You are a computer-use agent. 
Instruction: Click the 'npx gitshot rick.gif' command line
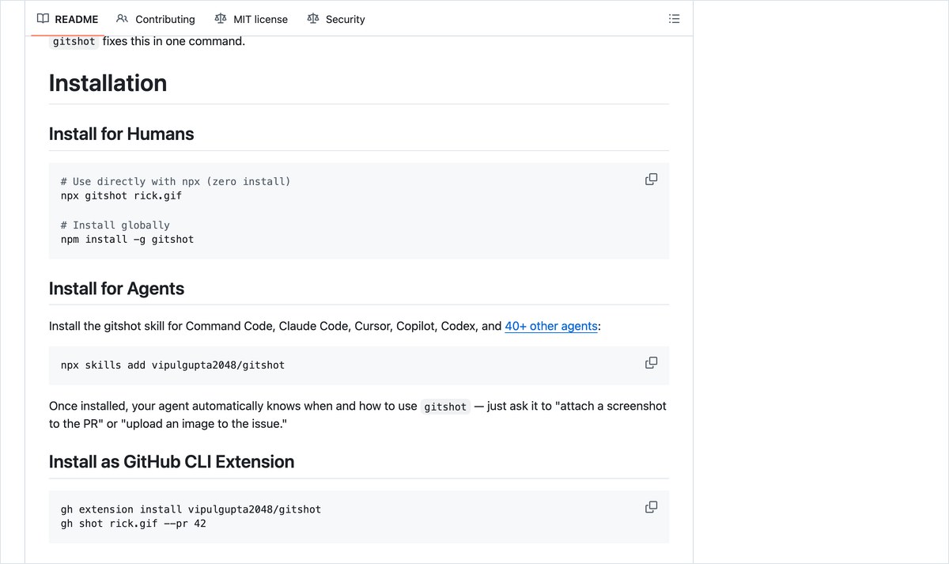point(121,195)
